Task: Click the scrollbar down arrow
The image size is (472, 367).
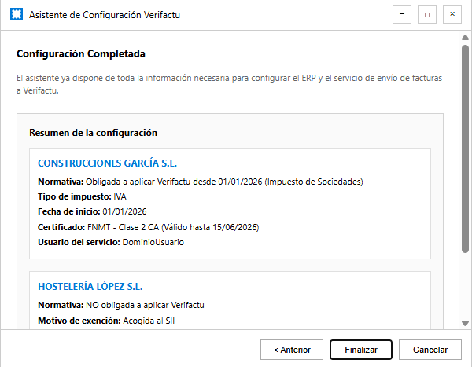Action: (465, 324)
